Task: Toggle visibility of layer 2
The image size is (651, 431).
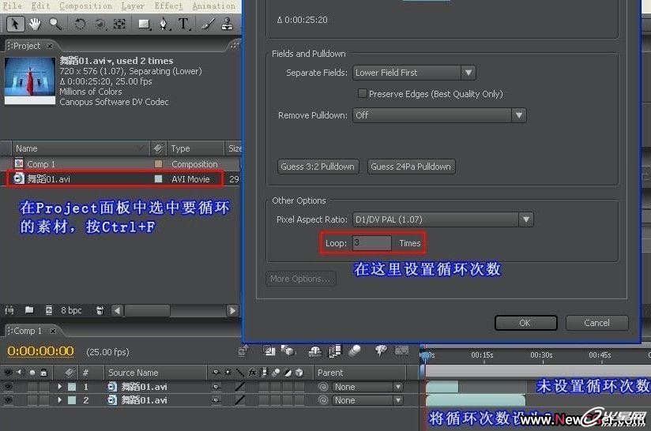Action: [x=9, y=400]
